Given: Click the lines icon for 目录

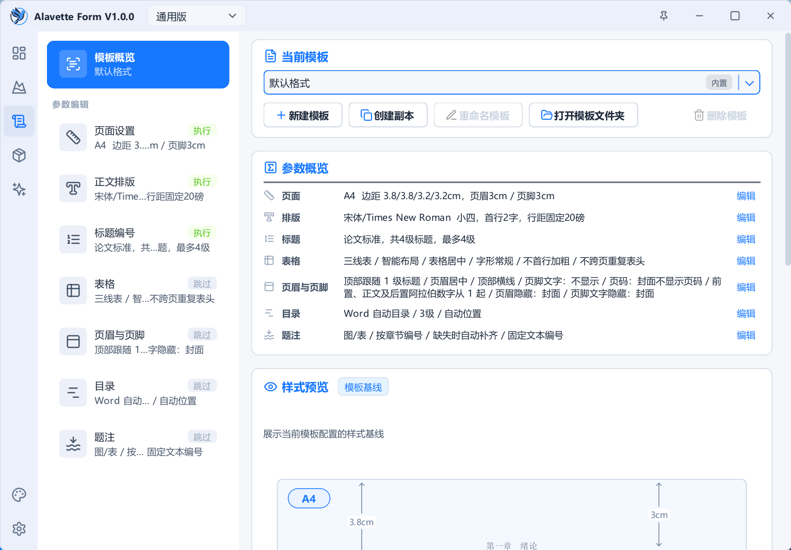Looking at the screenshot, I should point(73,393).
